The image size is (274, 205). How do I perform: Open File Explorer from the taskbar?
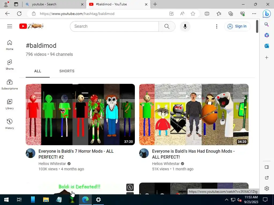[46, 200]
